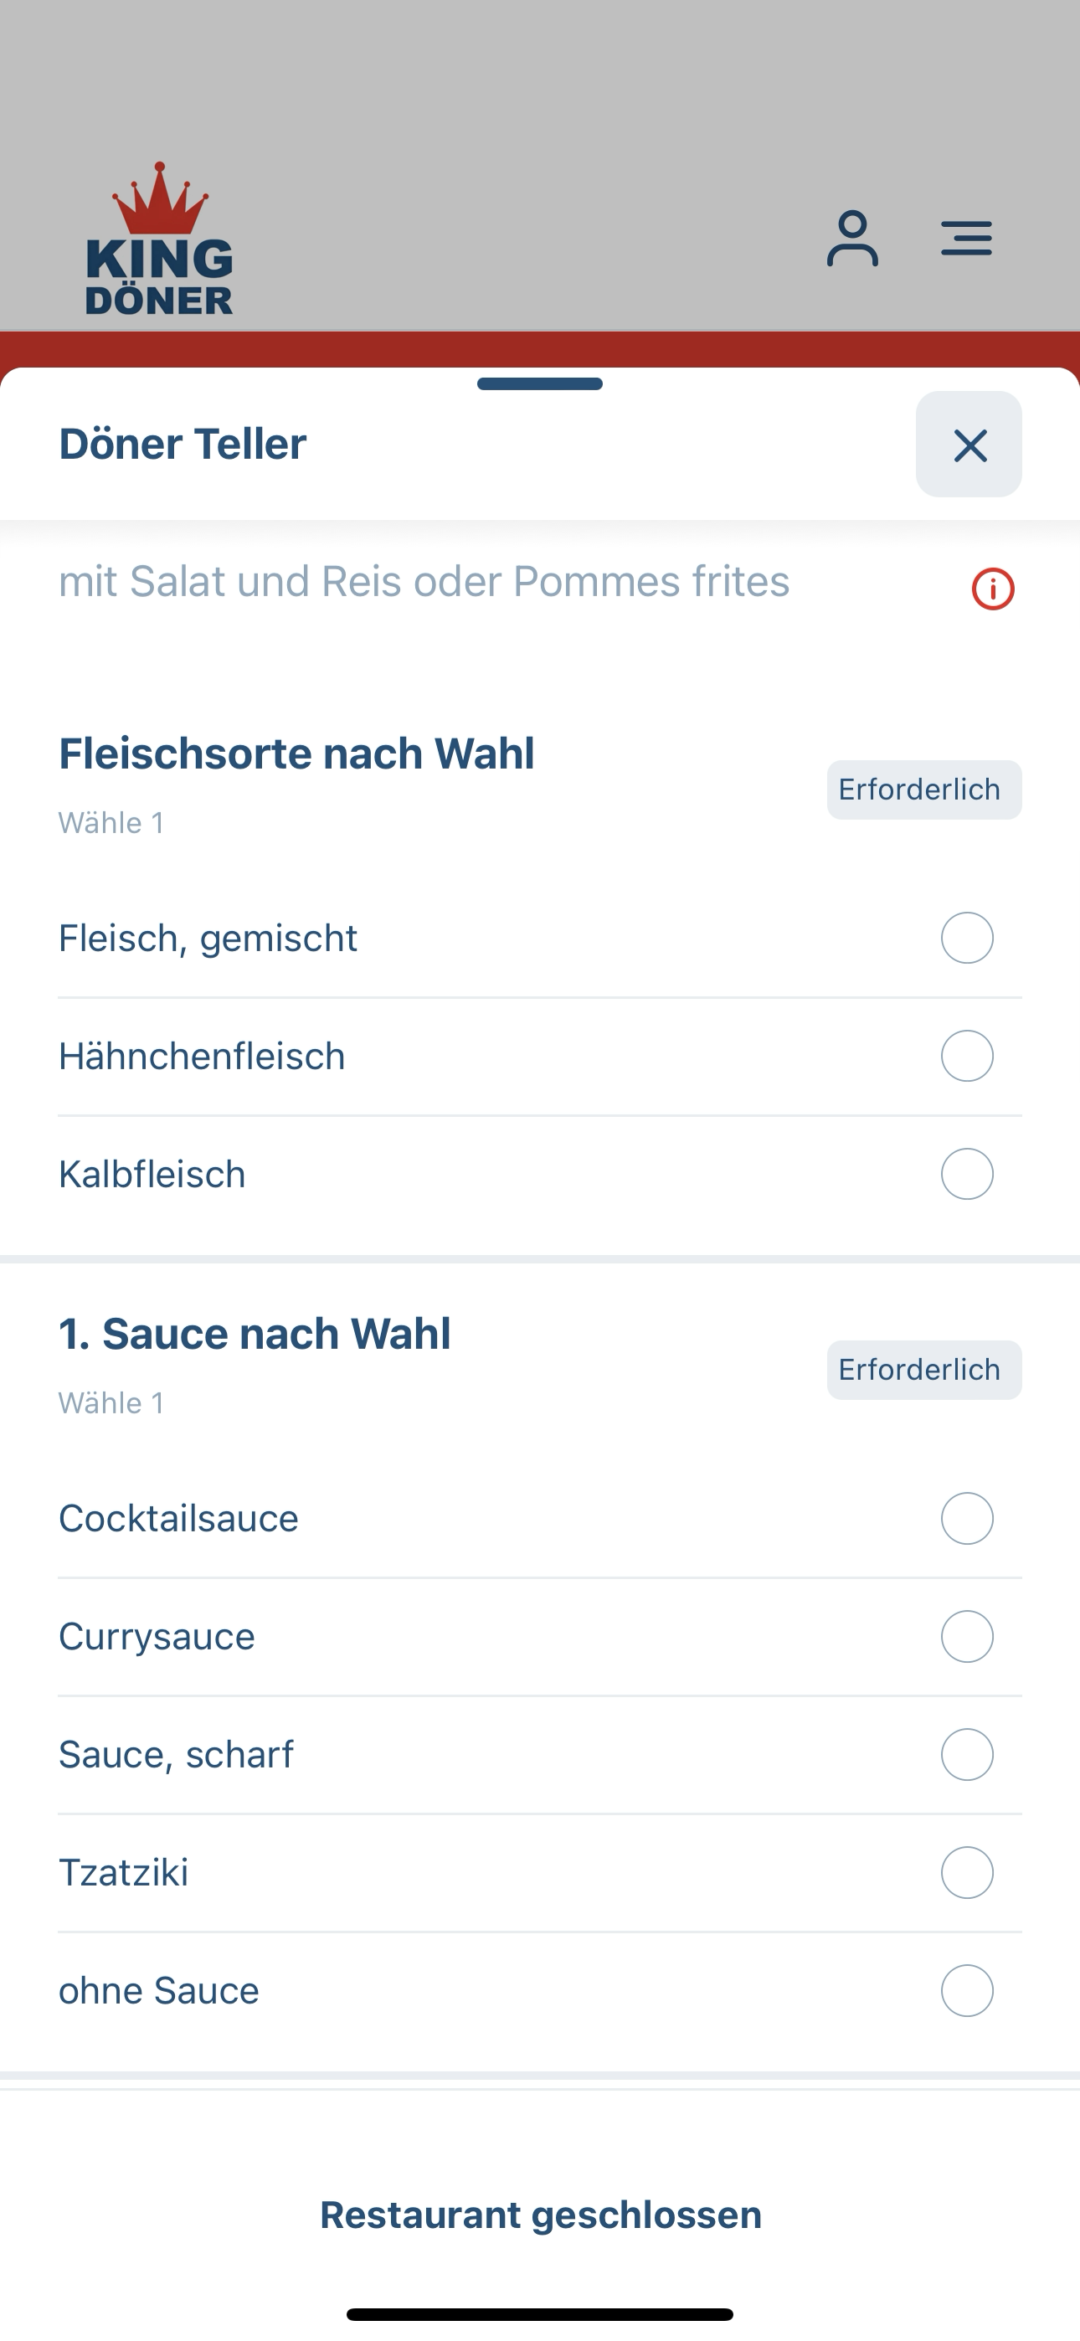
Task: Tap the 1. Sauce nach Wahl heading
Action: tap(255, 1333)
